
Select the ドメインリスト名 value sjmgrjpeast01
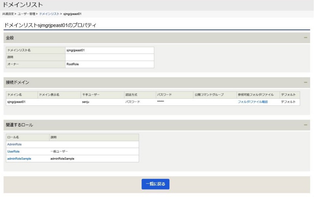[75, 50]
